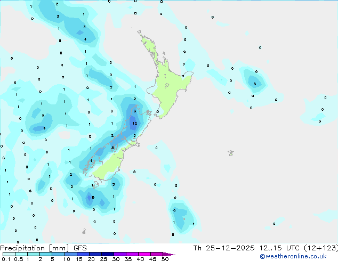Screen dimensions: 338x261
Task: Select the 45–50 mm legend color swatch
Action: (157, 254)
